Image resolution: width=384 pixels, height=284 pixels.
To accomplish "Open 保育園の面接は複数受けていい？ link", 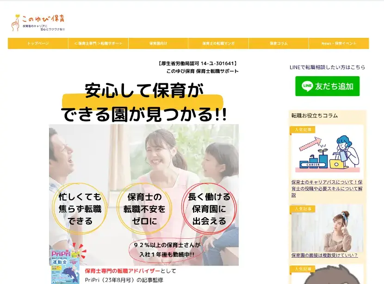I will pos(324,255).
